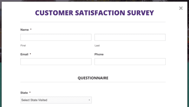
Task: Click the teal page background outside the dialog
Action: tap(1, 84)
